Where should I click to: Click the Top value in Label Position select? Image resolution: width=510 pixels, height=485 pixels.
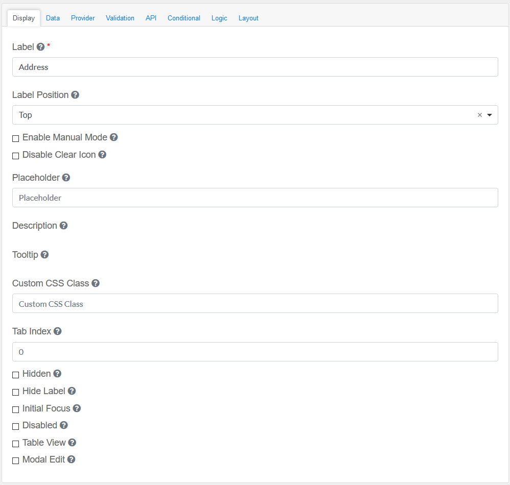pos(26,115)
